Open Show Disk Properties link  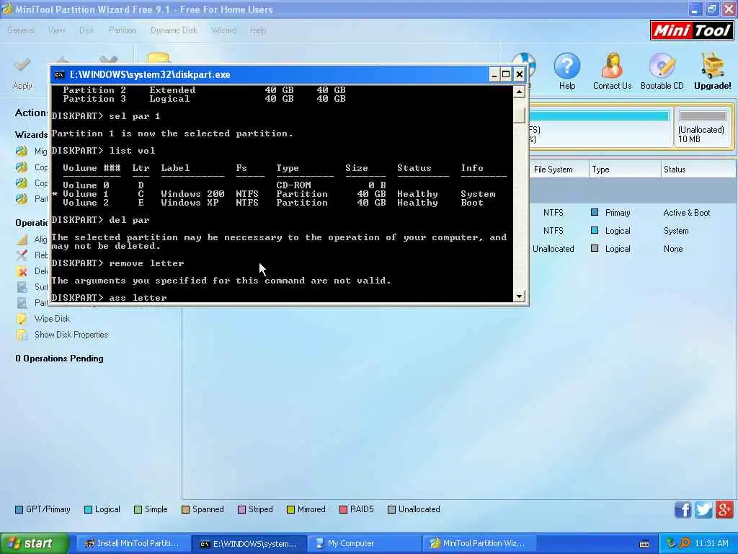(x=71, y=335)
